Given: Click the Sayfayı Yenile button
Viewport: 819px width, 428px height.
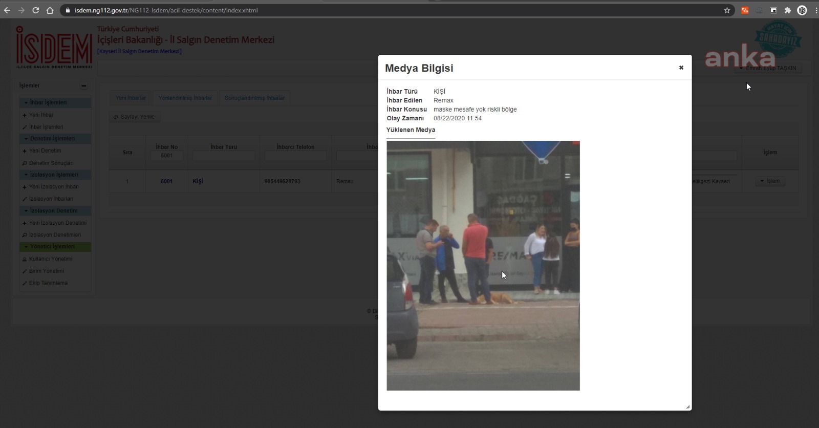Looking at the screenshot, I should point(135,117).
